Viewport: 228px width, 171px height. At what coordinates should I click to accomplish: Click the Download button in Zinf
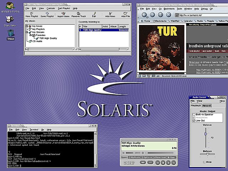pos(160,157)
